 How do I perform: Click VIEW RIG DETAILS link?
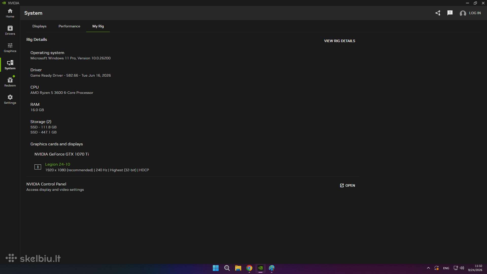(339, 41)
